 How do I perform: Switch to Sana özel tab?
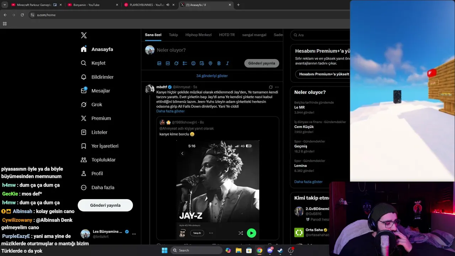pos(153,35)
